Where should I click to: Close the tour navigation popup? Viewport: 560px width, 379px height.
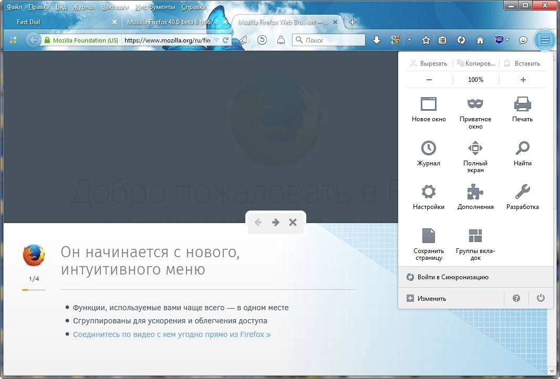coord(293,223)
